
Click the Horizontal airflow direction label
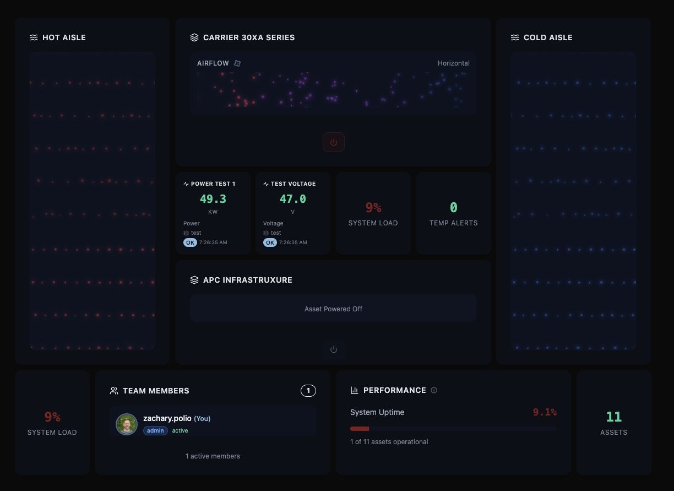[x=453, y=63]
